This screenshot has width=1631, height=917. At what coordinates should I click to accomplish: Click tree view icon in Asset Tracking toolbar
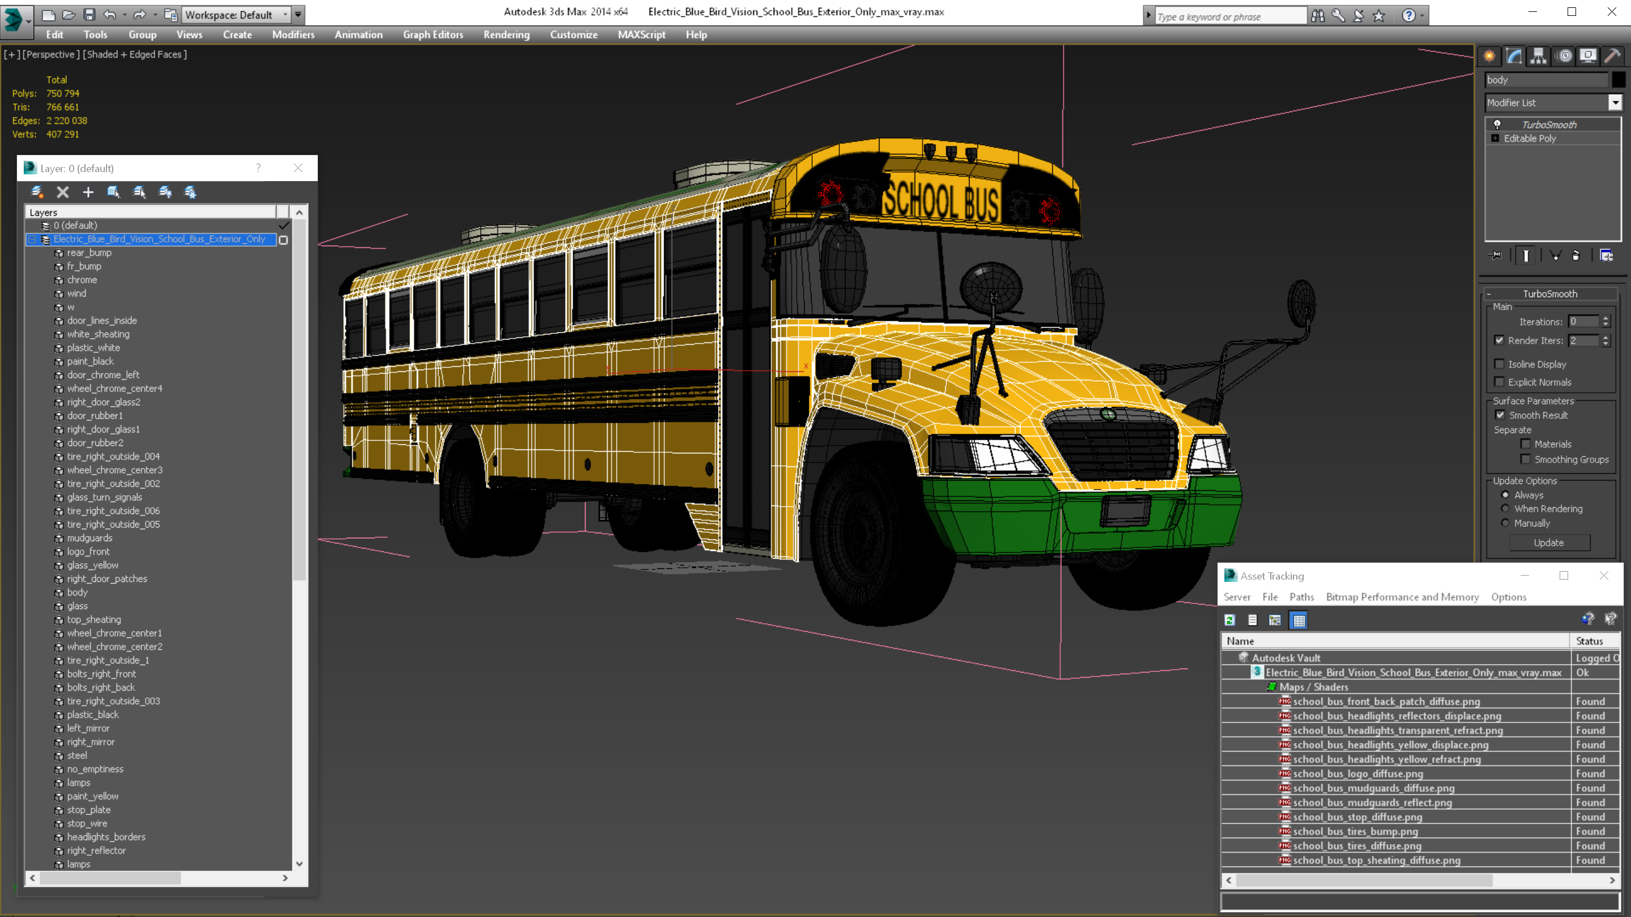coord(1275,620)
